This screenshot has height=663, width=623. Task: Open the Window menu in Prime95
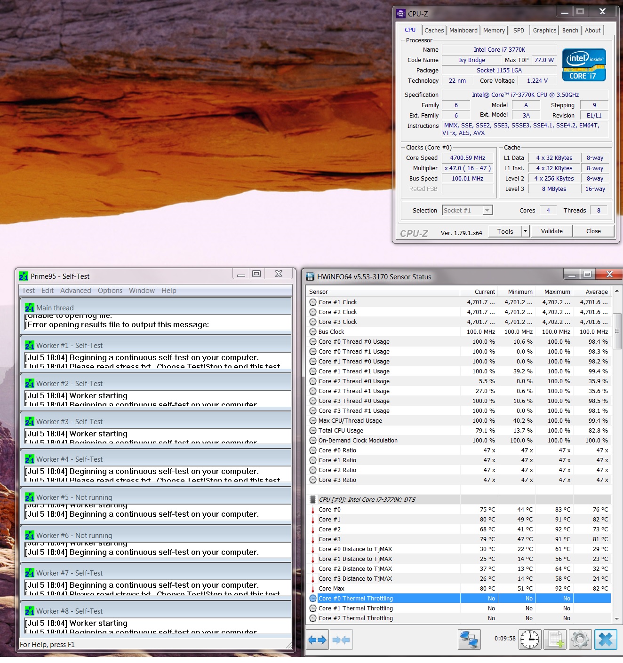coord(142,291)
